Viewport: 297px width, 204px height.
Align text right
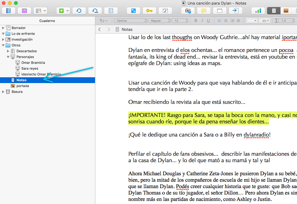click(232, 21)
